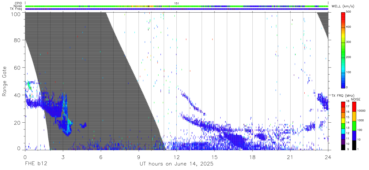Click the 18 MHz label in TX legend
The width and height of the screenshot is (369, 170).
348,102
